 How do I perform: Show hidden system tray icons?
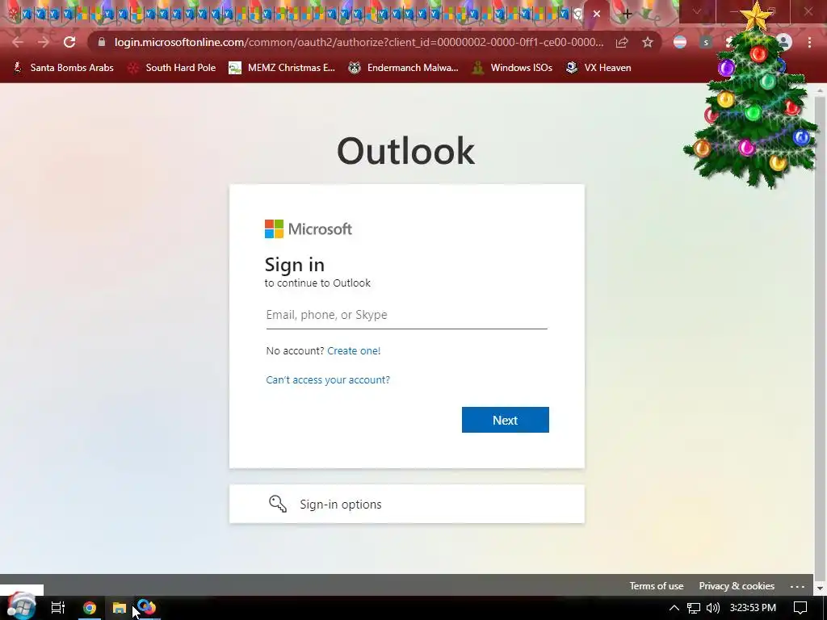tap(674, 608)
